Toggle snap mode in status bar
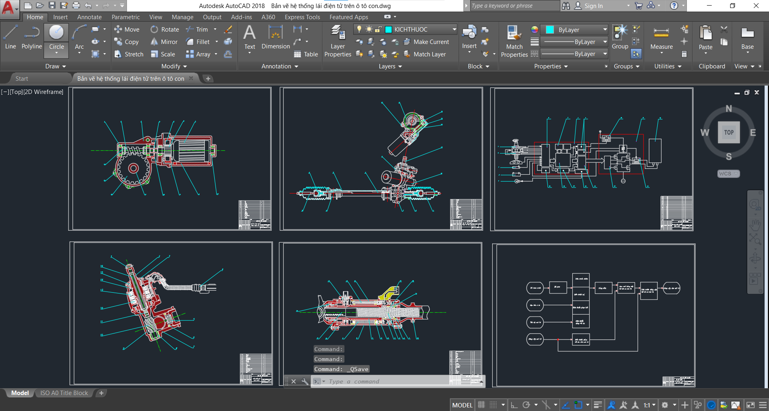The width and height of the screenshot is (769, 411). pos(493,405)
